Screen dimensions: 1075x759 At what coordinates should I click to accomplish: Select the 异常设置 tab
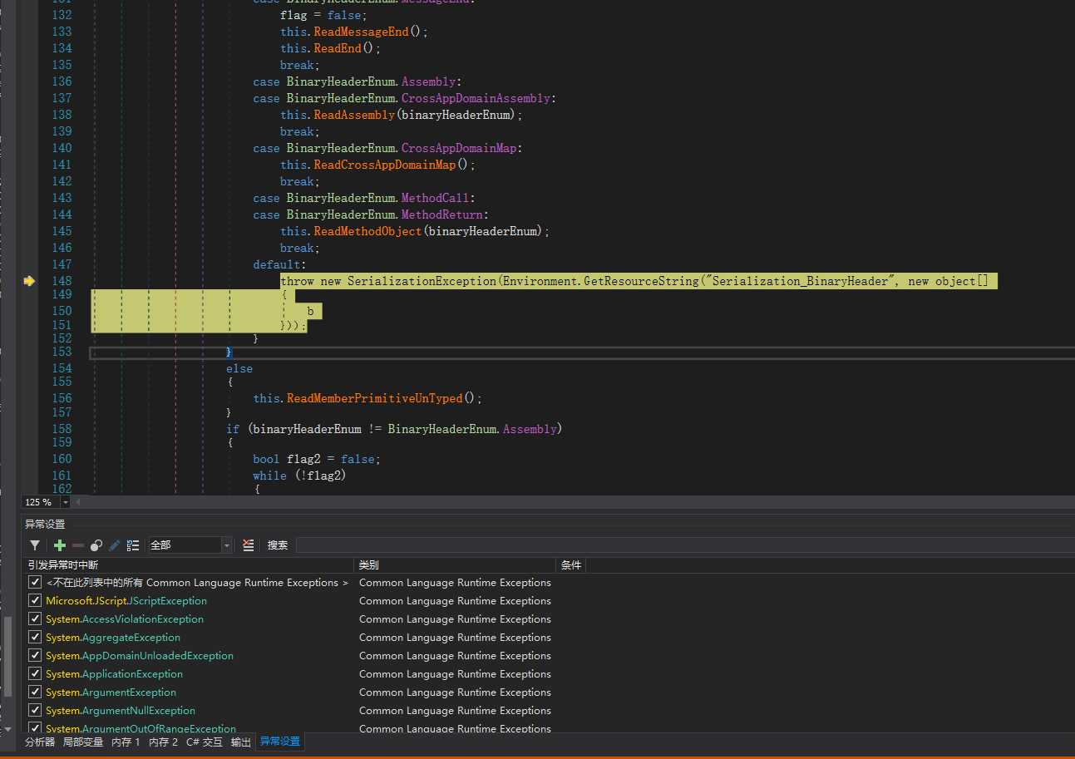click(280, 742)
